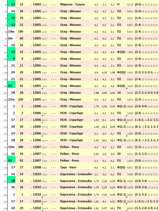Select the П1 cell in row 113
Viewport: 159px width, 211px height.
(119, 133)
